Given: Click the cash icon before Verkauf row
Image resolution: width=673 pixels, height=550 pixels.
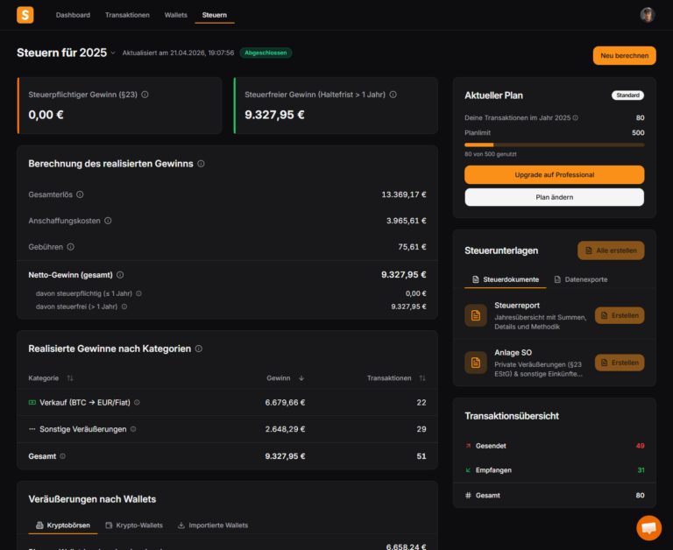Looking at the screenshot, I should 32,402.
